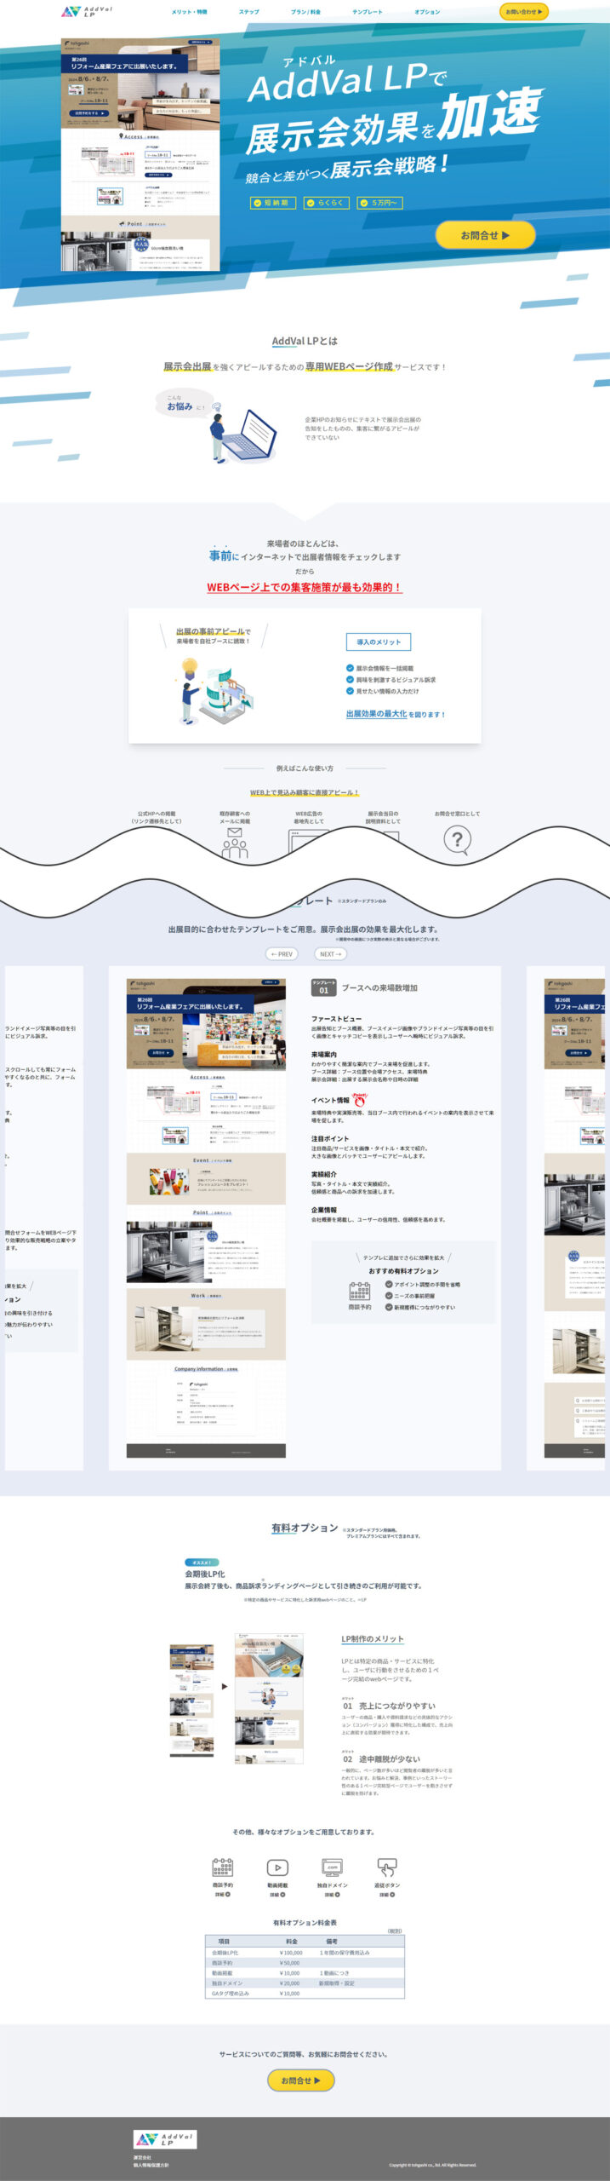Show the previous template with PREV
This screenshot has width=610, height=2181.
click(282, 954)
